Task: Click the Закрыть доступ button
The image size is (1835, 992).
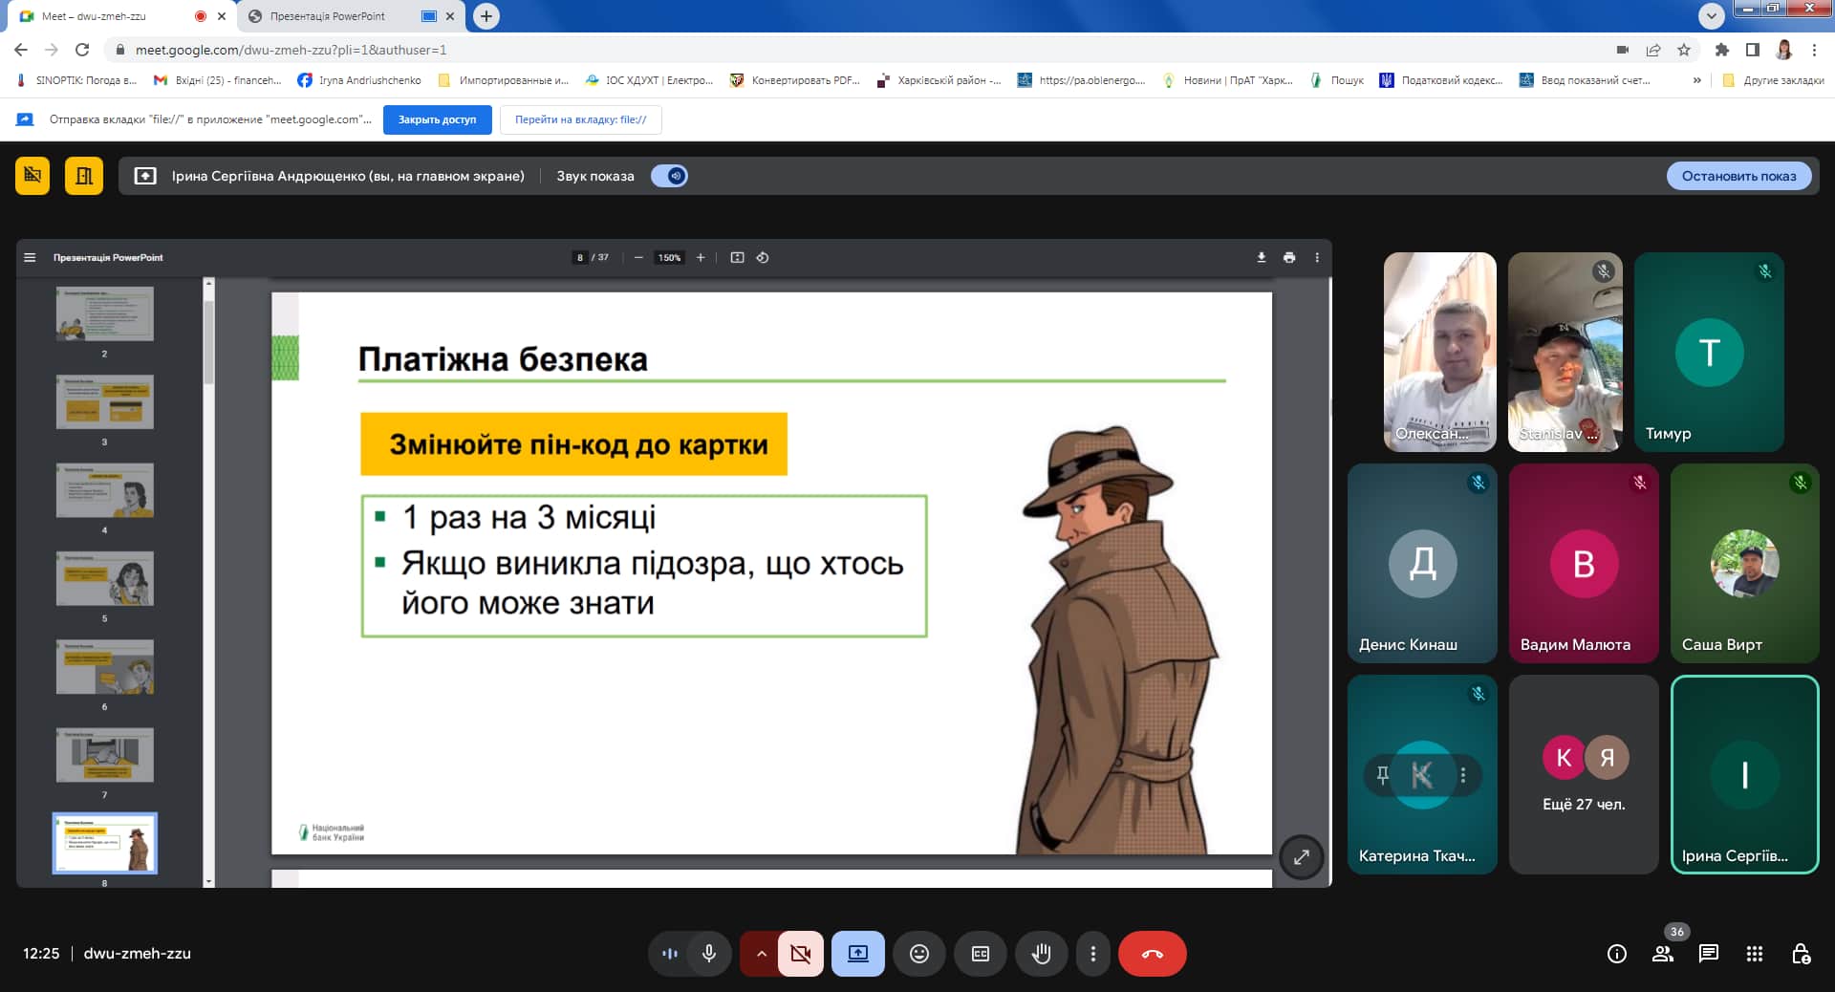Action: [437, 119]
